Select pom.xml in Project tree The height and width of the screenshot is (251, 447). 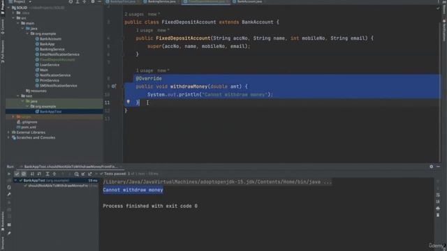point(27,127)
